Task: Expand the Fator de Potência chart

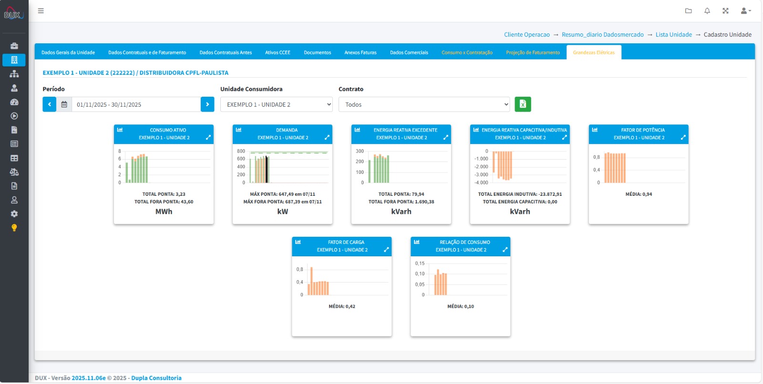Action: pos(683,137)
